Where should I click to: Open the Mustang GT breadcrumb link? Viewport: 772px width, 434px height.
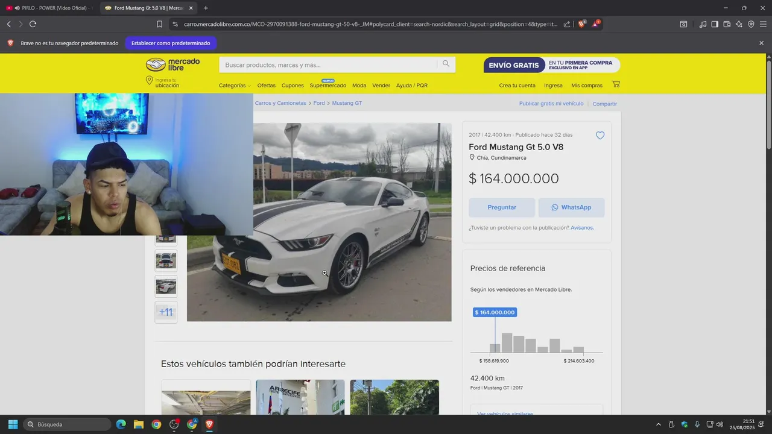347,103
